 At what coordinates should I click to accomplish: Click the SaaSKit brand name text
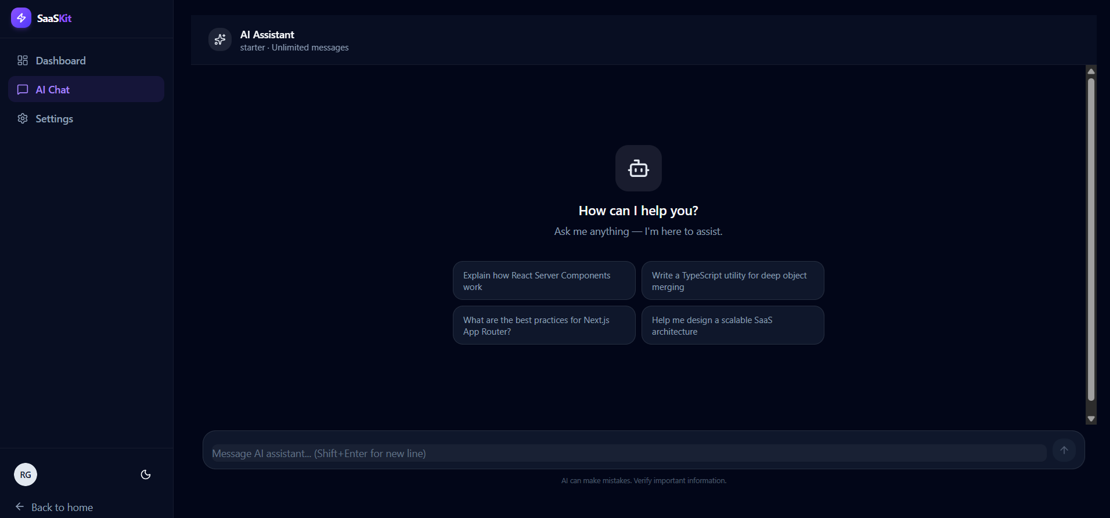click(54, 19)
